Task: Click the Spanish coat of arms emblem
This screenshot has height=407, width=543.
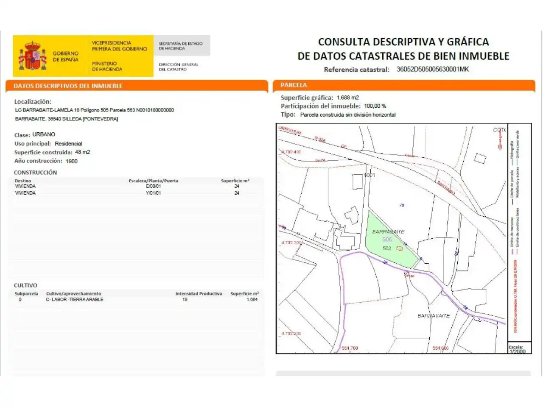Action: pyautogui.click(x=32, y=56)
